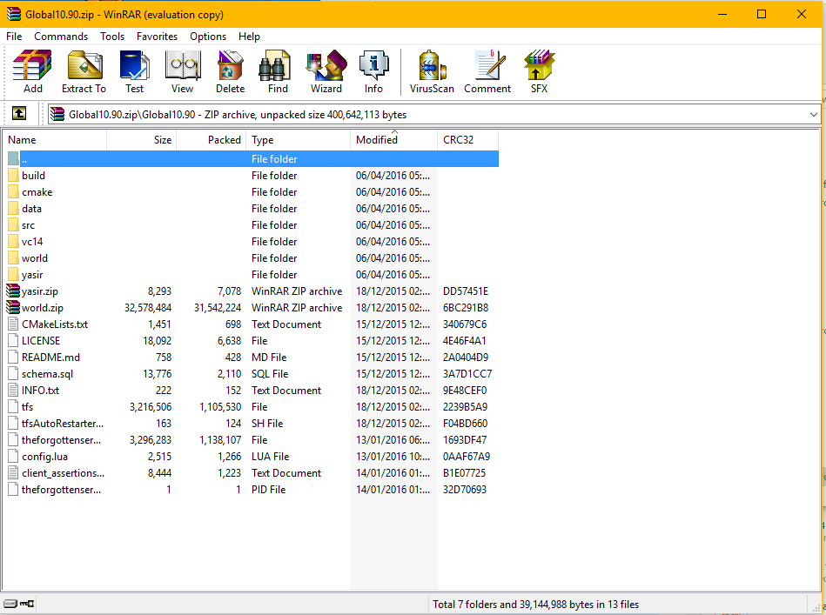
Task: Click the SQL File type cell
Action: [270, 374]
